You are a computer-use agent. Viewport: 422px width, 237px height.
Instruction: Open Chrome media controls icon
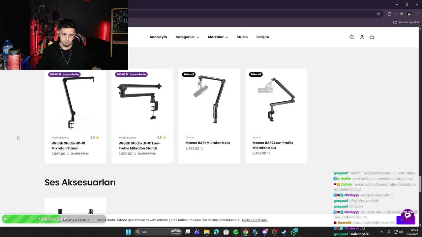tap(401, 14)
